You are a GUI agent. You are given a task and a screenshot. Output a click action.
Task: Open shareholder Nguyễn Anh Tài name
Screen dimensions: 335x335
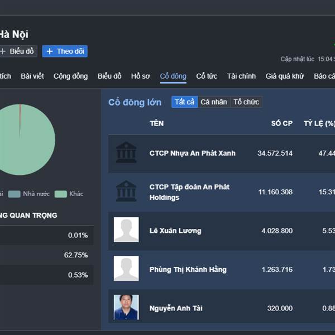pos(176,308)
